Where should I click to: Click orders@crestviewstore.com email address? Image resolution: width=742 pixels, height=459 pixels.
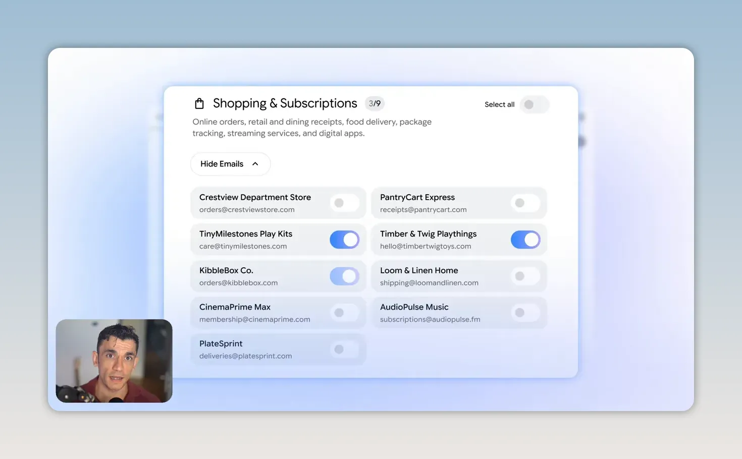click(x=247, y=210)
